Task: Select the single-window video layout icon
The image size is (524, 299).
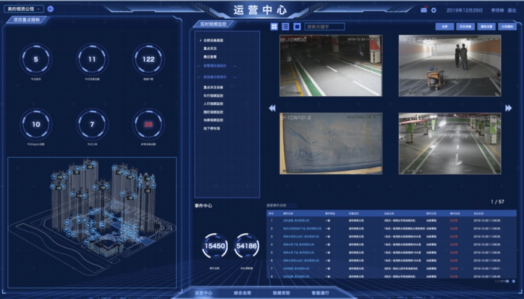Action: click(x=297, y=26)
